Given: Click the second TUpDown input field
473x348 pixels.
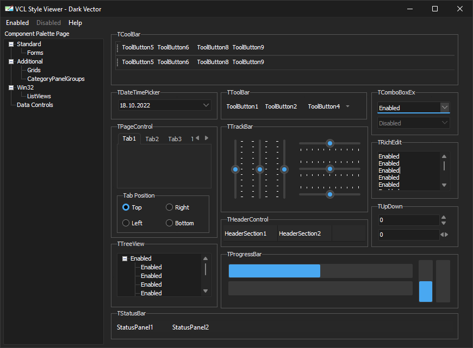Looking at the screenshot, I should [409, 235].
